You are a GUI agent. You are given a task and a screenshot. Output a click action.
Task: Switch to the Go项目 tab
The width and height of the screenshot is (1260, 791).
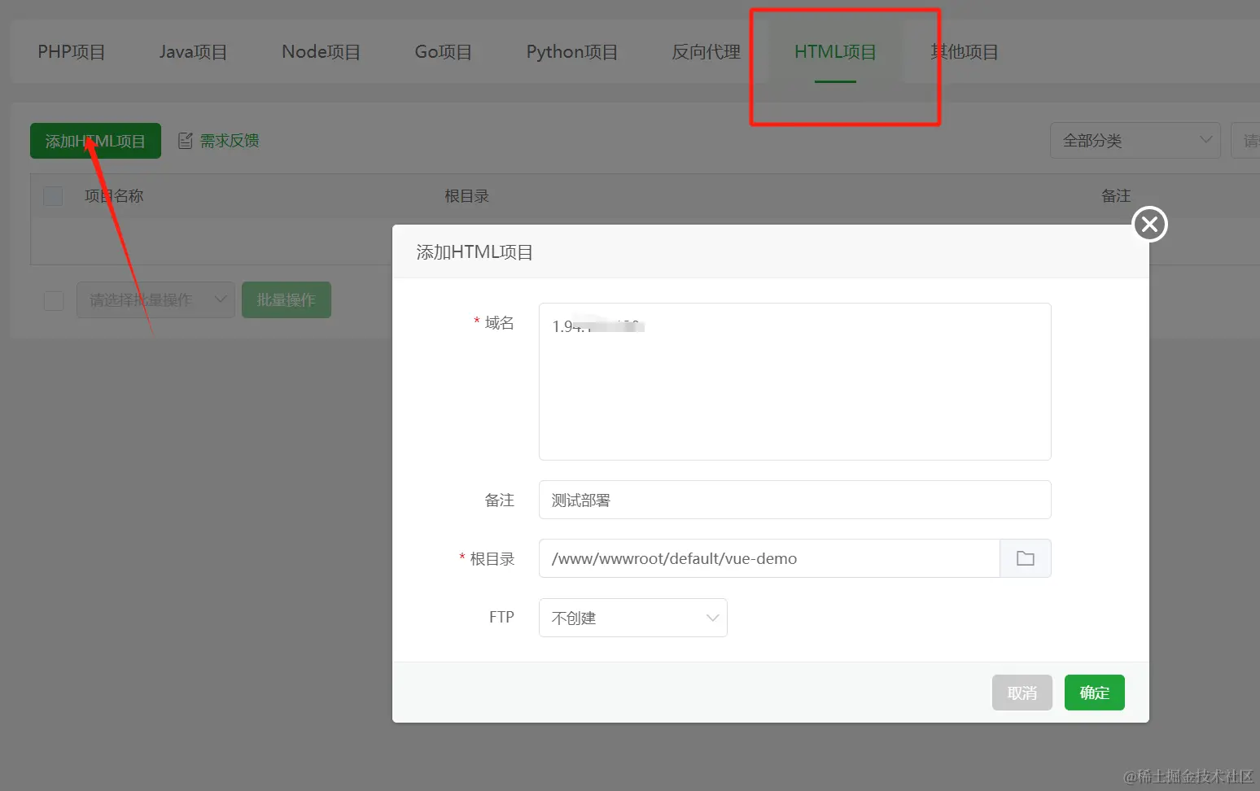pos(443,52)
